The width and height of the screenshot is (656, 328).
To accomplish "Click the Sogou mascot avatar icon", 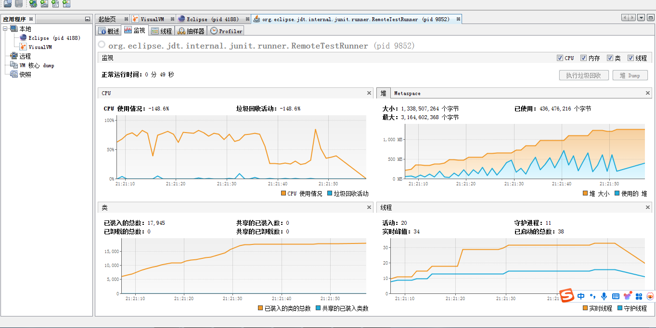I will coord(650,296).
